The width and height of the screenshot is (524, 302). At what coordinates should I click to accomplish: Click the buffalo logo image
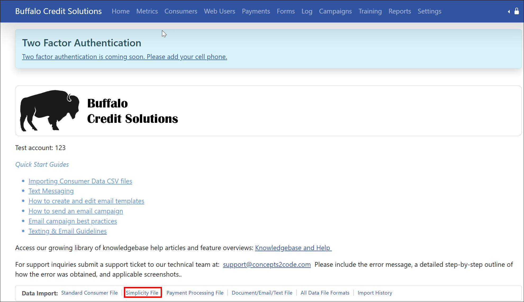click(x=50, y=111)
